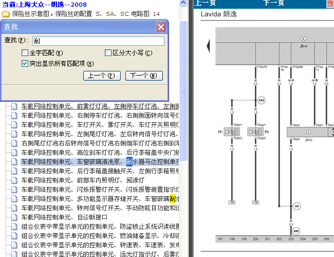334x257 pixels.
Task: Click 当前:上海大众--朗逸--2008 header link
Action: coord(45,5)
